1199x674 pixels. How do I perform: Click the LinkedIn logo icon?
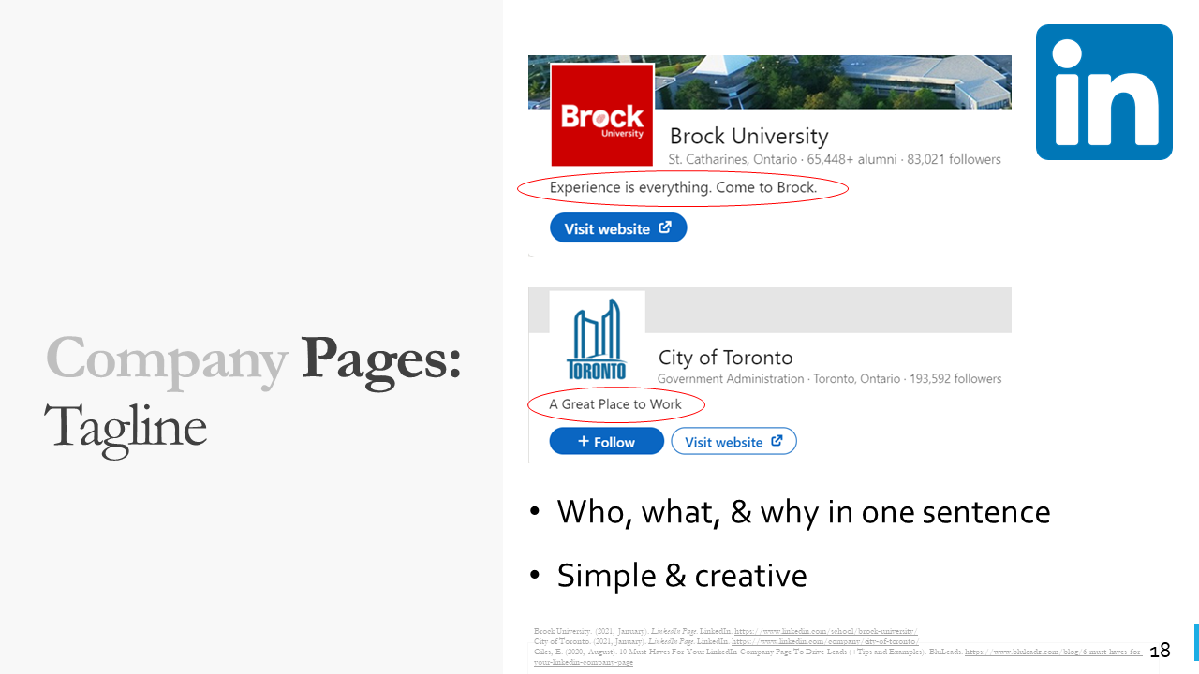[x=1103, y=93]
